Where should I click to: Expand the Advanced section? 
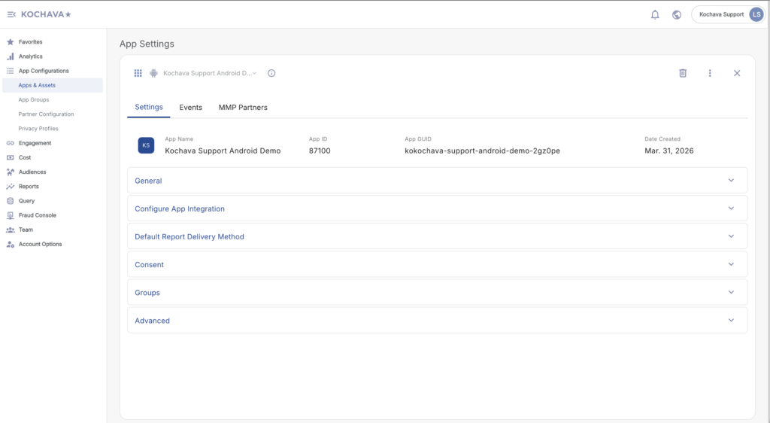(x=437, y=321)
